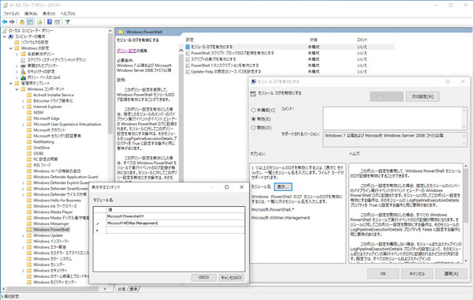This screenshot has width=473, height=300.
Task: Open the 表示(V) menu
Action: [x=49, y=13]
